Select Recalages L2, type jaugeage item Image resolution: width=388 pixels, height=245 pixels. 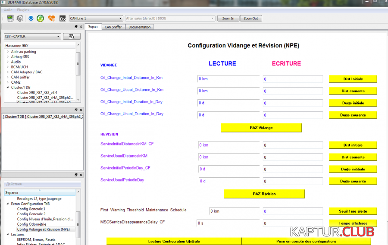click(39, 199)
